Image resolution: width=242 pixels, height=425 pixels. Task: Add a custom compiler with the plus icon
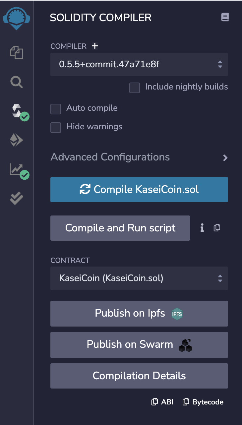[x=94, y=46]
